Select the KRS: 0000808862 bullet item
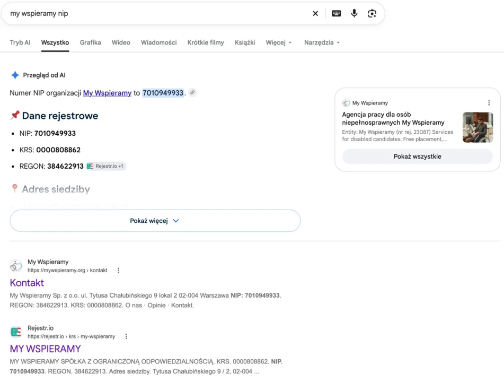The height and width of the screenshot is (382, 504). pyautogui.click(x=50, y=150)
